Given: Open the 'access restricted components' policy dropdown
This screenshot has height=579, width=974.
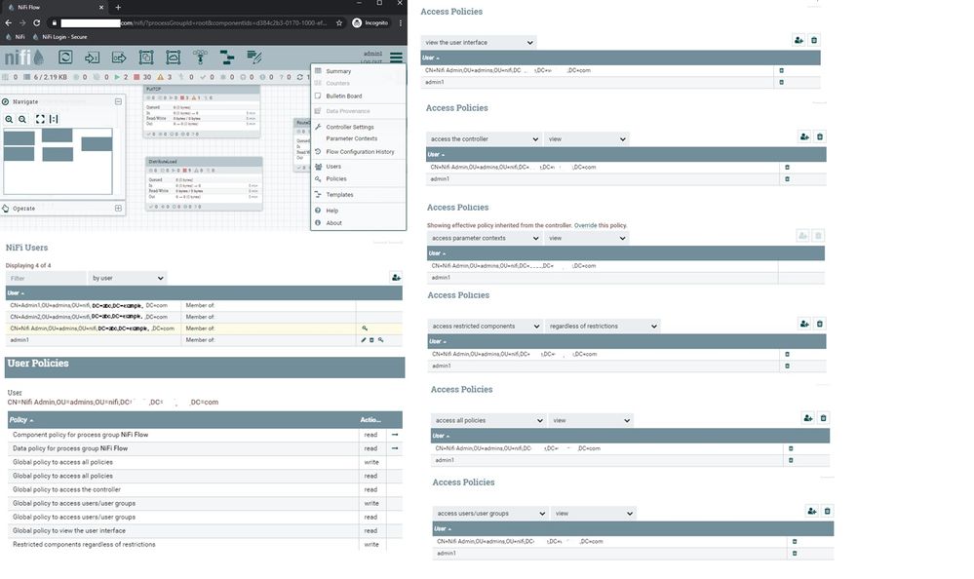Looking at the screenshot, I should click(x=485, y=327).
